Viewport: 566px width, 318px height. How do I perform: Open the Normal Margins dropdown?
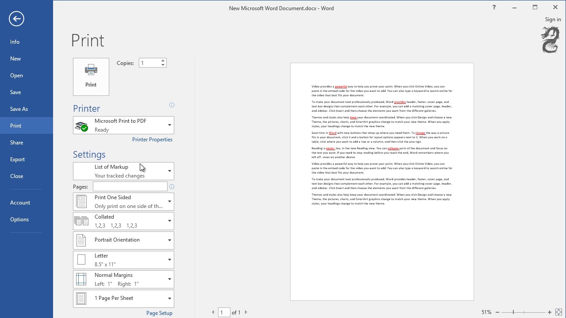[x=123, y=280]
